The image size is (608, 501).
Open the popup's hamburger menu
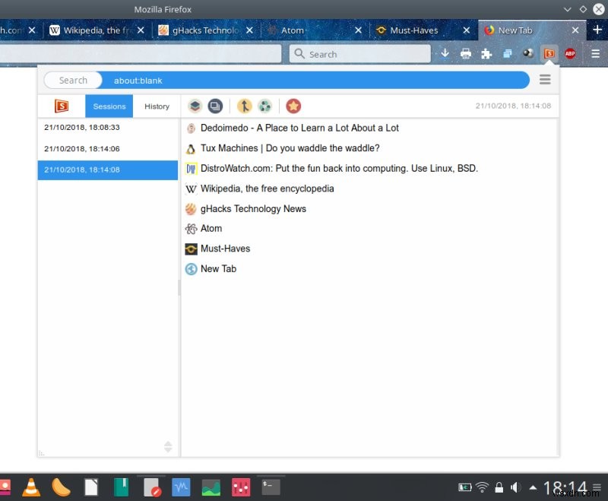coord(546,79)
